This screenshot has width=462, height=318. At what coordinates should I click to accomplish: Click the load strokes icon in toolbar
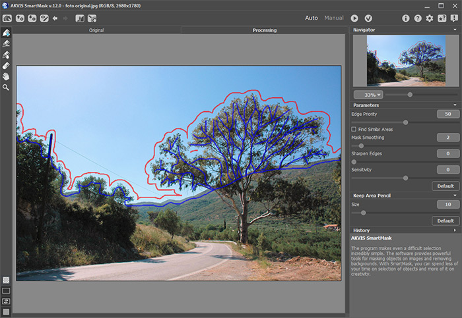[x=80, y=18]
